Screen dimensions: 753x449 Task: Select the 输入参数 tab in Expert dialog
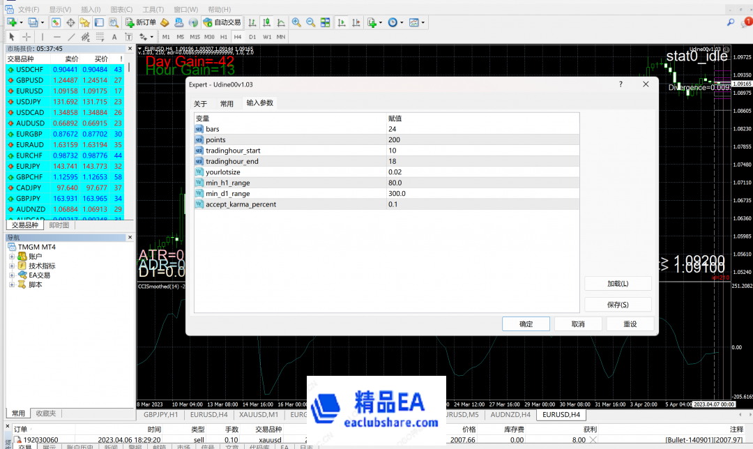click(x=260, y=102)
